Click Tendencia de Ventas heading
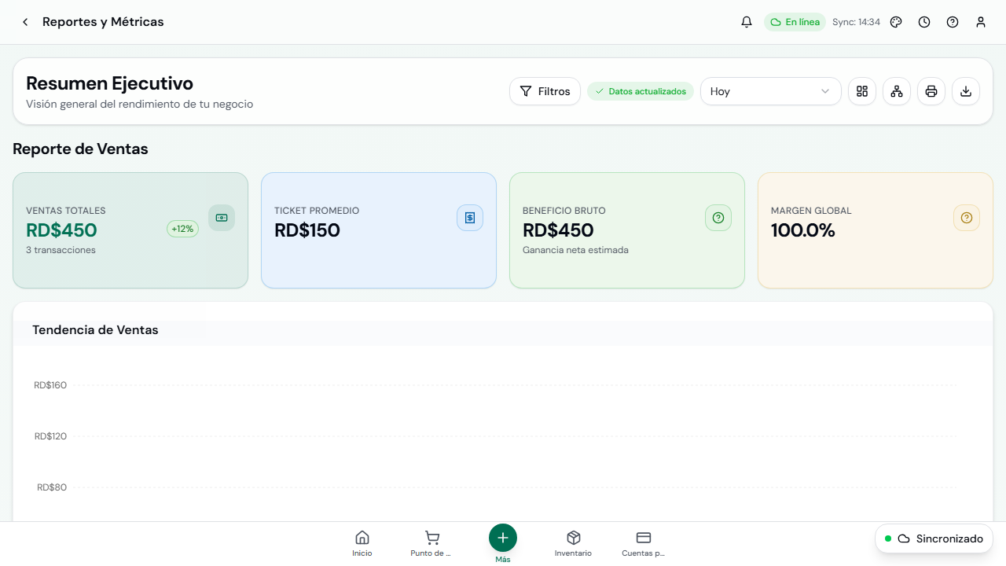This screenshot has height=566, width=1006. coord(95,330)
